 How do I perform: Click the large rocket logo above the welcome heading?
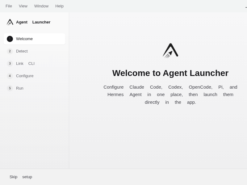click(x=170, y=51)
